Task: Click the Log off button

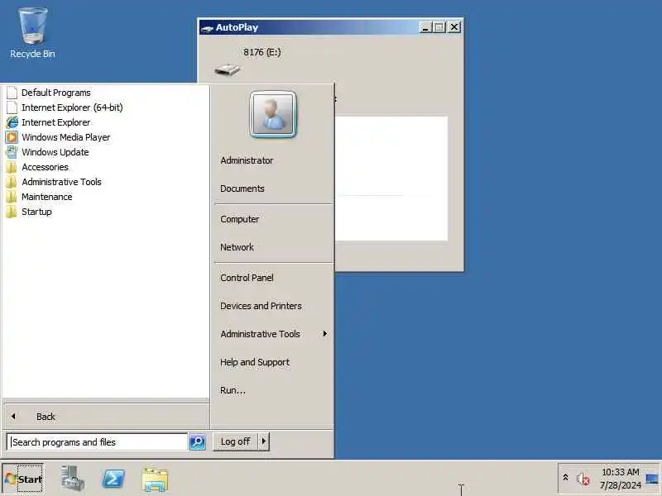Action: [235, 441]
